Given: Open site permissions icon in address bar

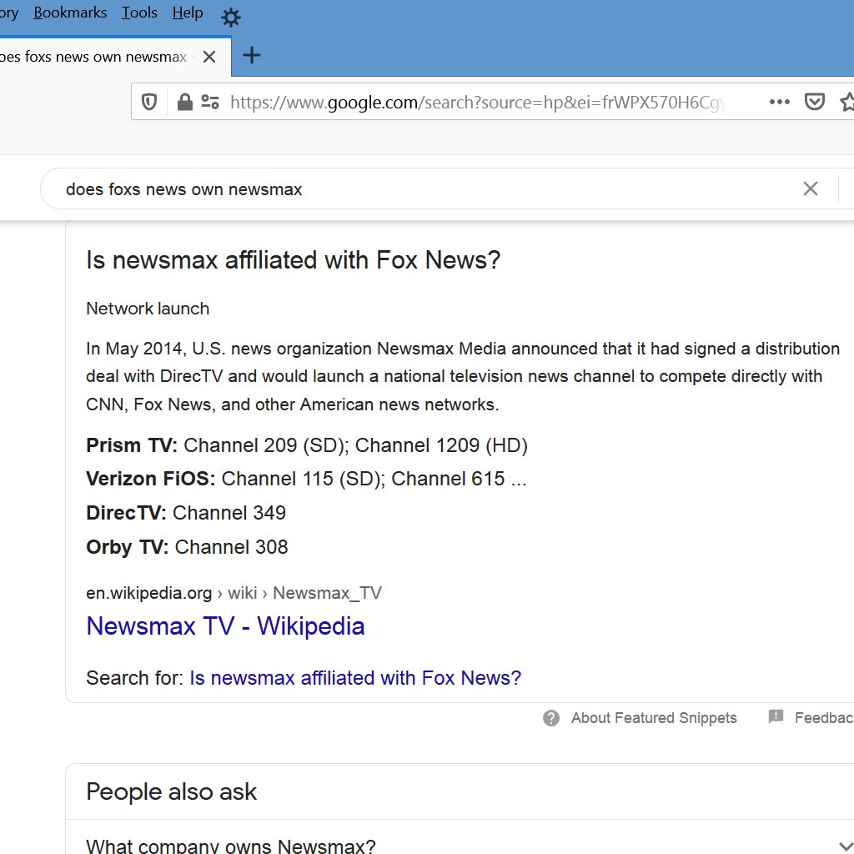Looking at the screenshot, I should (210, 102).
